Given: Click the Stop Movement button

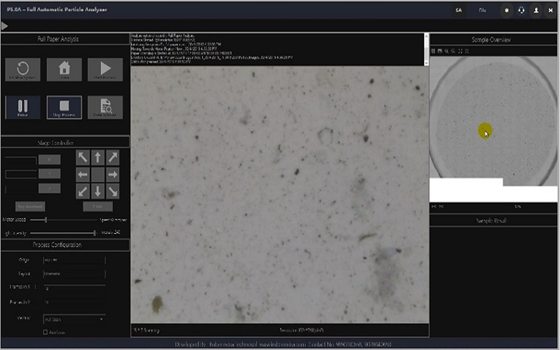Looking at the screenshot, I should click(30, 206).
